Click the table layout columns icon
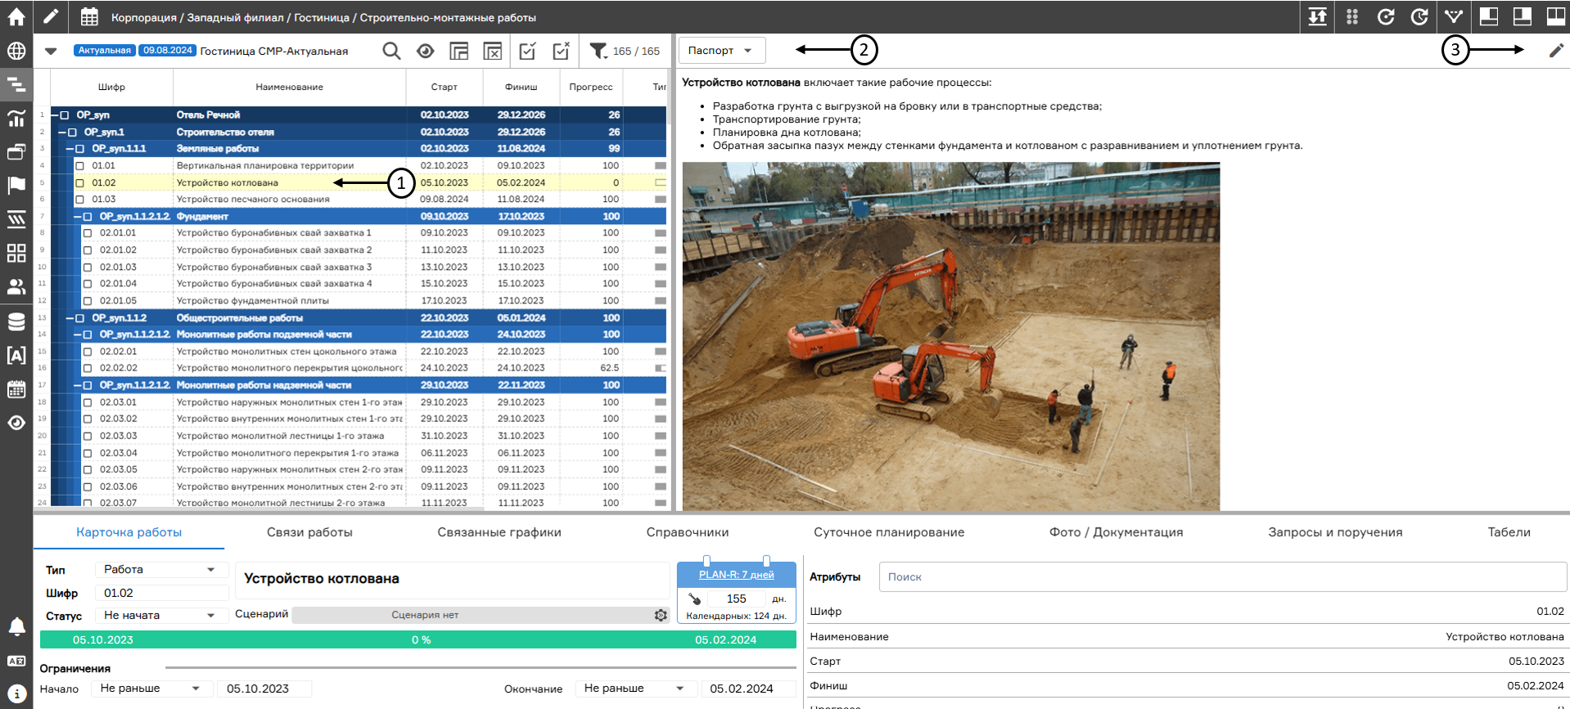This screenshot has width=1570, height=709. (x=459, y=51)
